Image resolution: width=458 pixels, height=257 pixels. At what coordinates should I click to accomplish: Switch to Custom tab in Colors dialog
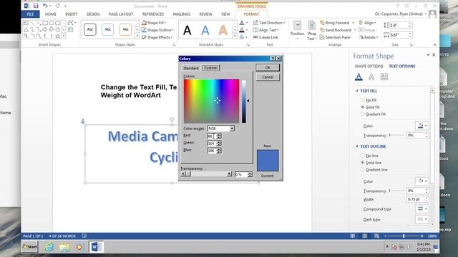coord(210,68)
